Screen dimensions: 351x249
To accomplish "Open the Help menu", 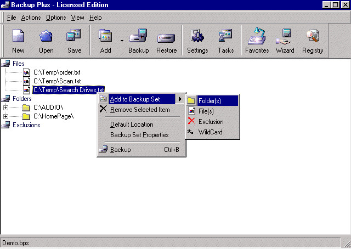I will [95, 18].
